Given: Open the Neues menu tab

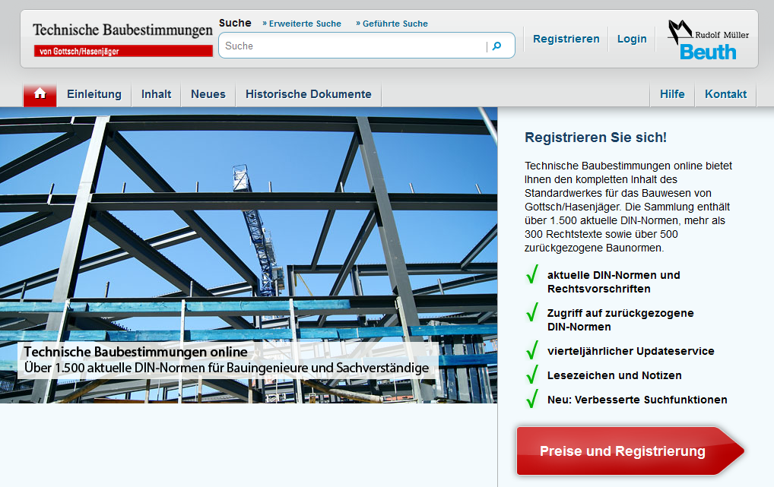Looking at the screenshot, I should pyautogui.click(x=208, y=94).
